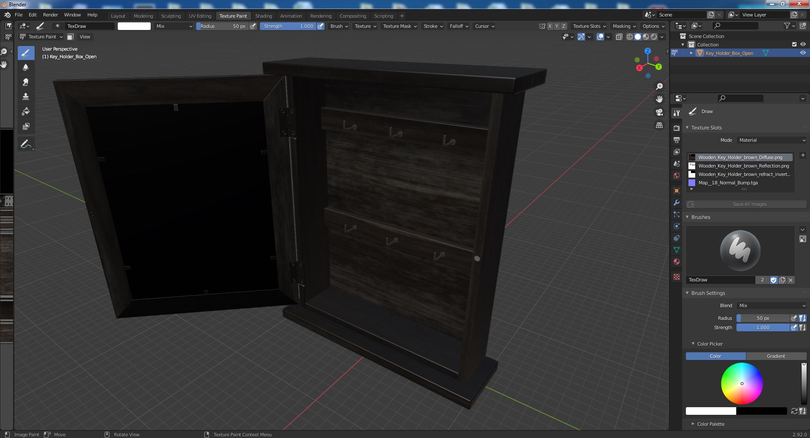The height and width of the screenshot is (438, 810).
Task: Open the Particles properties tab
Action: click(677, 214)
